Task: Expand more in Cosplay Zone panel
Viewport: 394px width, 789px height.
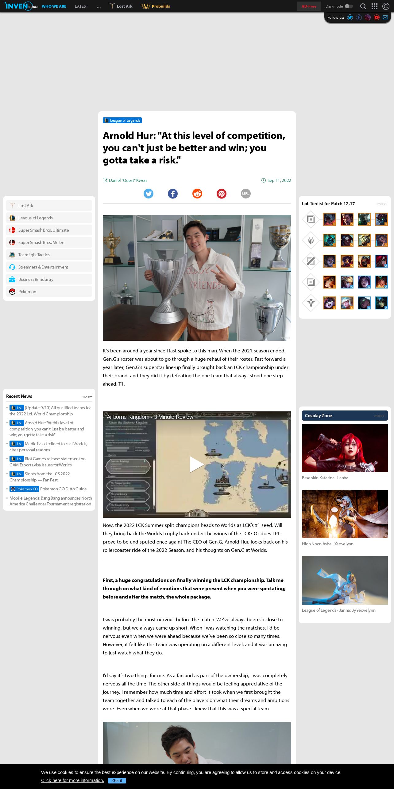Action: (379, 416)
